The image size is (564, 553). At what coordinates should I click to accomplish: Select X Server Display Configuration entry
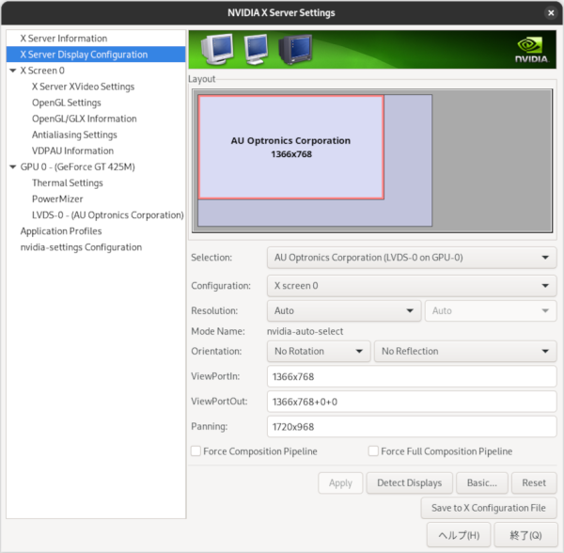coord(96,55)
